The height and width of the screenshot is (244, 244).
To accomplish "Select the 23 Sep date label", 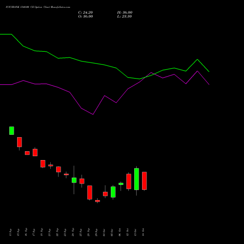I will click(65, 232).
